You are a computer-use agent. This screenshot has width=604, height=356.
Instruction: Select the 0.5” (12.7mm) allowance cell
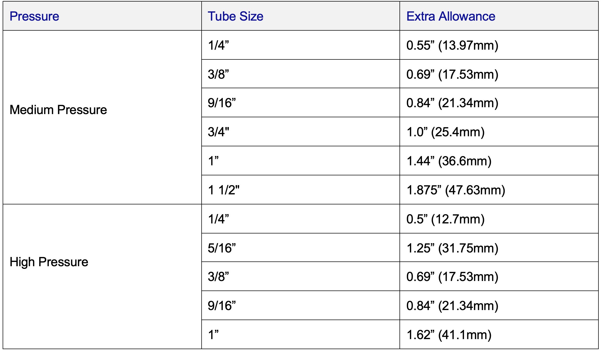click(x=445, y=219)
